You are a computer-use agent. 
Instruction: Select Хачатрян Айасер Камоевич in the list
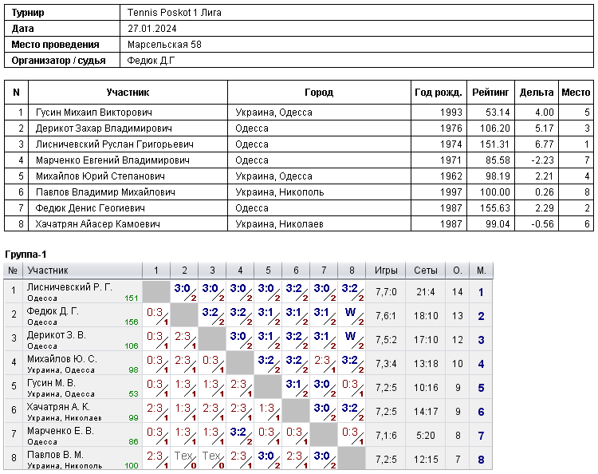[x=97, y=224]
